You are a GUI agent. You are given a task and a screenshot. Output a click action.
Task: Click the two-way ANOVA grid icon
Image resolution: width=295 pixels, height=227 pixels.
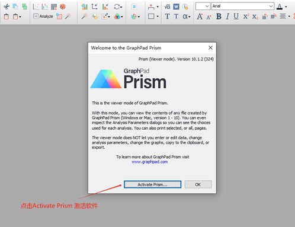click(x=54, y=7)
